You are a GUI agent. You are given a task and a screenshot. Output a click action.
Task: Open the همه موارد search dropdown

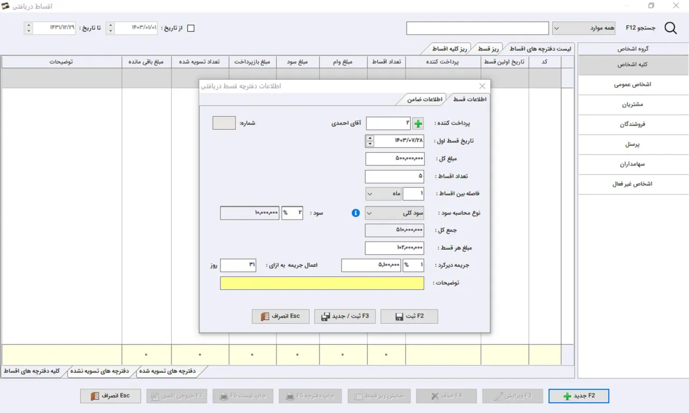pos(583,28)
